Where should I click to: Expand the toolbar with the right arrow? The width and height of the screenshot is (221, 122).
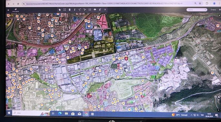coord(105,10)
